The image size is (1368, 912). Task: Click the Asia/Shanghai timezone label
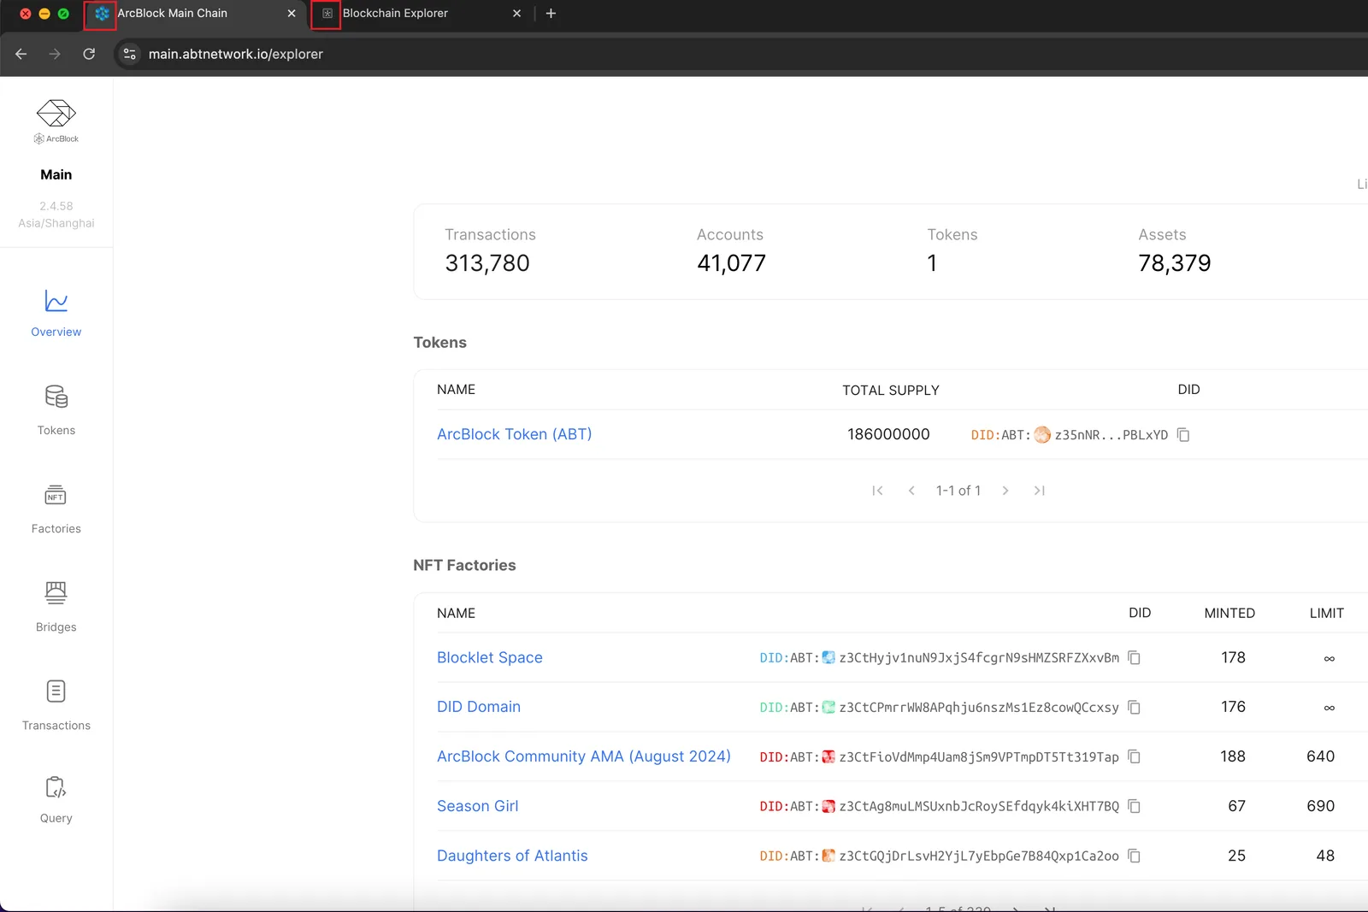click(56, 223)
